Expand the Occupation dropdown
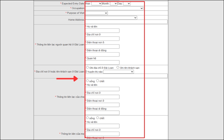The height and width of the screenshot is (140, 224). pos(114,8)
